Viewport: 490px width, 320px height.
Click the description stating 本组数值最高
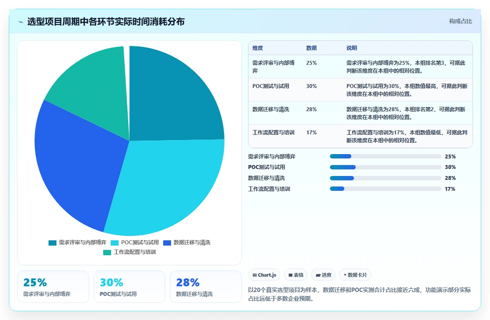(407, 90)
